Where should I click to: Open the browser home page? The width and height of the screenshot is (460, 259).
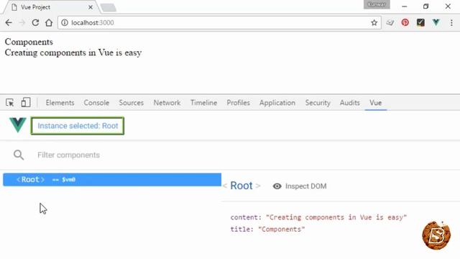point(49,22)
